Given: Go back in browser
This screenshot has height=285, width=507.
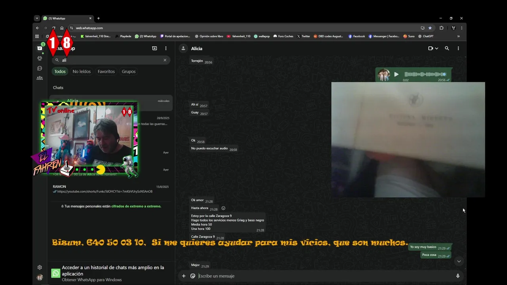Looking at the screenshot, I should (38, 28).
